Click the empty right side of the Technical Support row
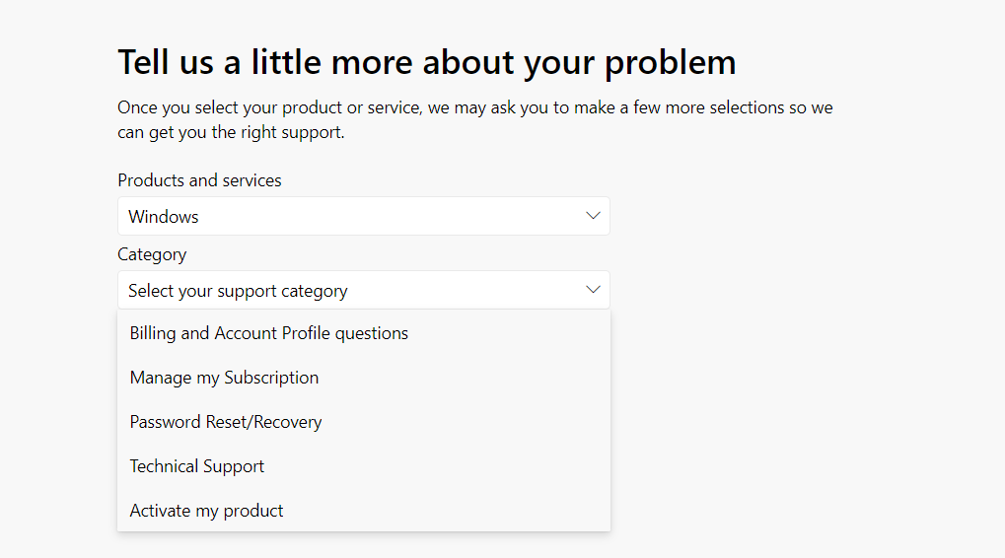The height and width of the screenshot is (558, 1005). pos(493,466)
